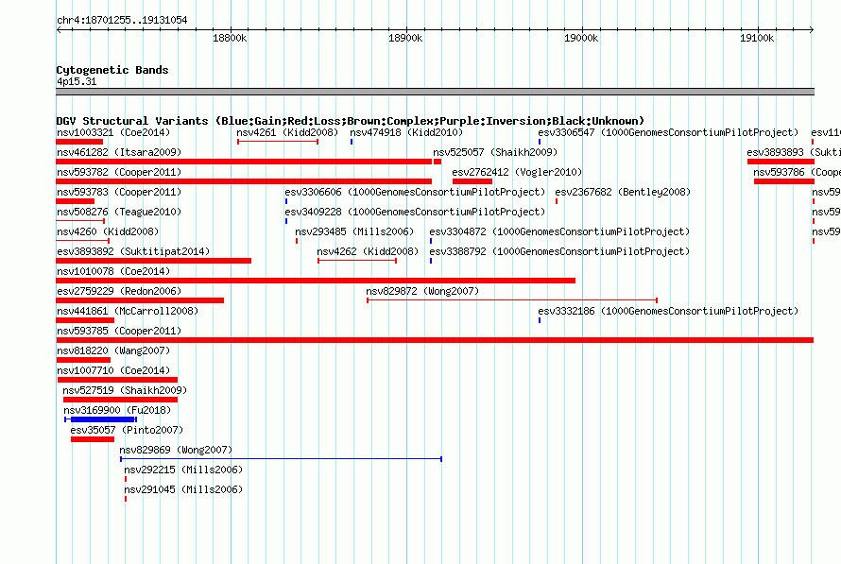Open nsv292215 (Mills2006) label

[183, 470]
